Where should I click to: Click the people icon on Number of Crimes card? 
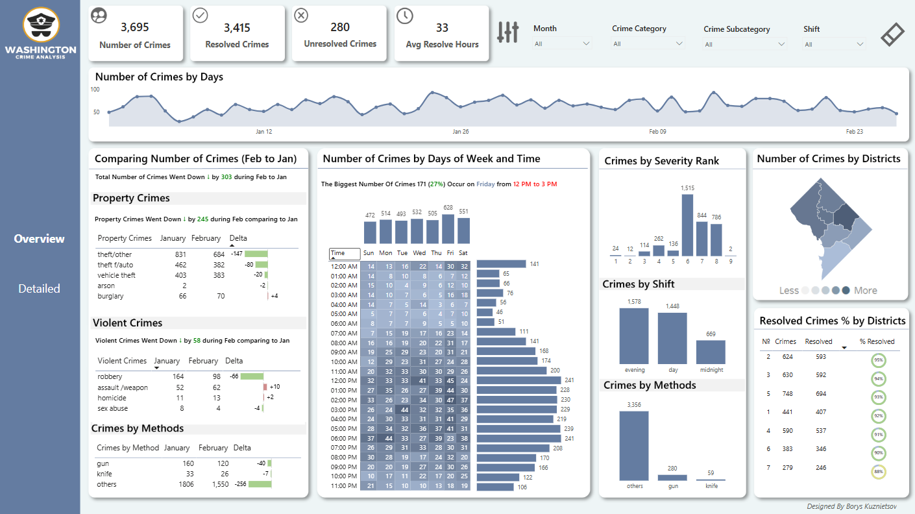click(99, 15)
